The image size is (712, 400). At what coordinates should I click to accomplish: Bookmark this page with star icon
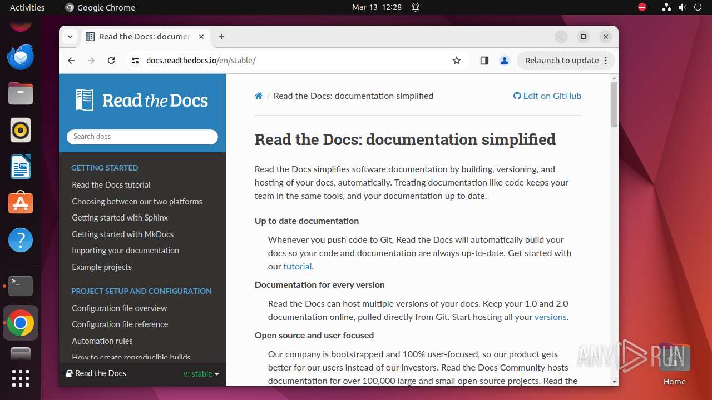pos(457,61)
